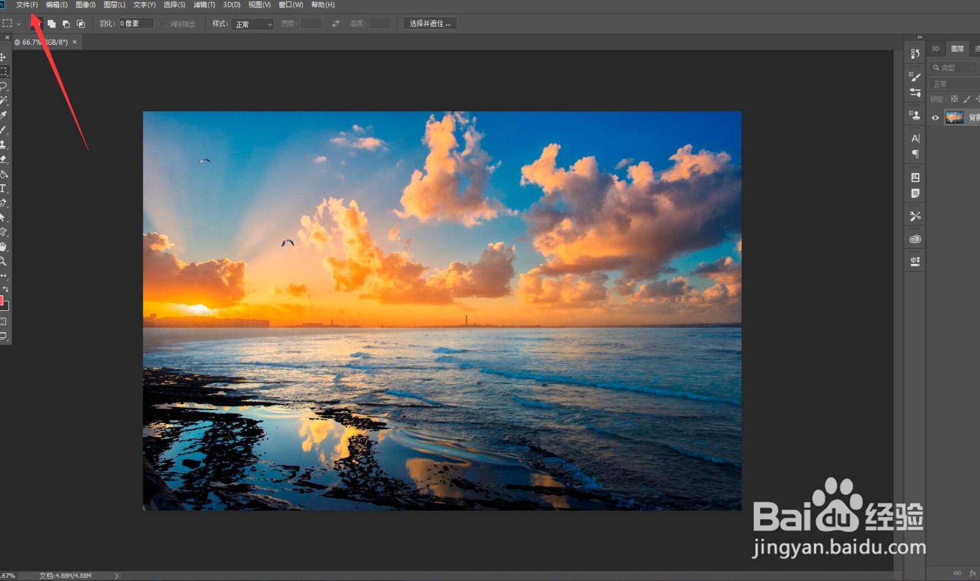The width and height of the screenshot is (980, 581).
Task: Close the 66.7% document tab
Action: point(75,42)
